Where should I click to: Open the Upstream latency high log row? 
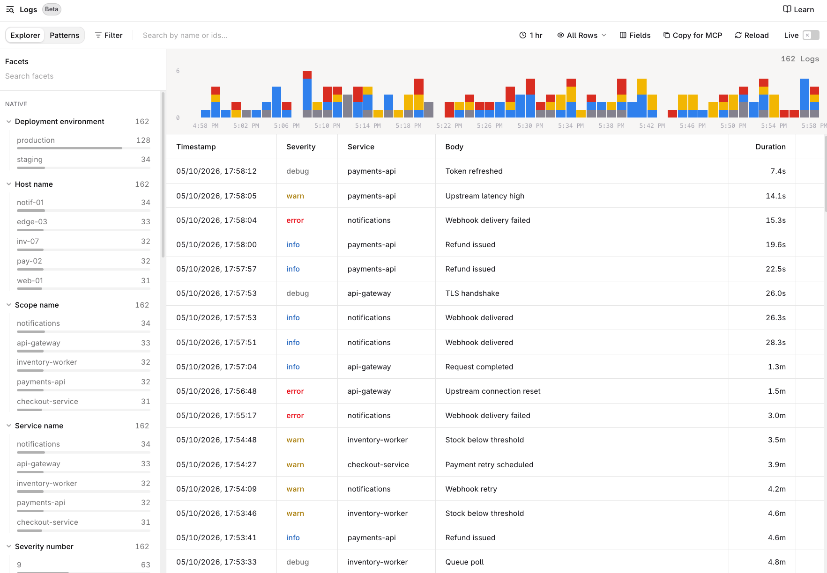495,196
